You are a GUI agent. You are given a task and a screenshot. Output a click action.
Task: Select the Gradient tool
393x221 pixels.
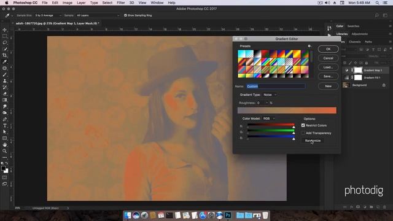[4, 100]
